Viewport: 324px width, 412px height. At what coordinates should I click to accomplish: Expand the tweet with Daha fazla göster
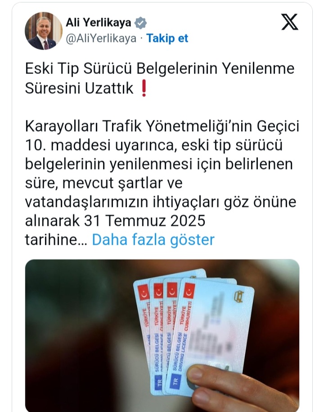click(153, 240)
